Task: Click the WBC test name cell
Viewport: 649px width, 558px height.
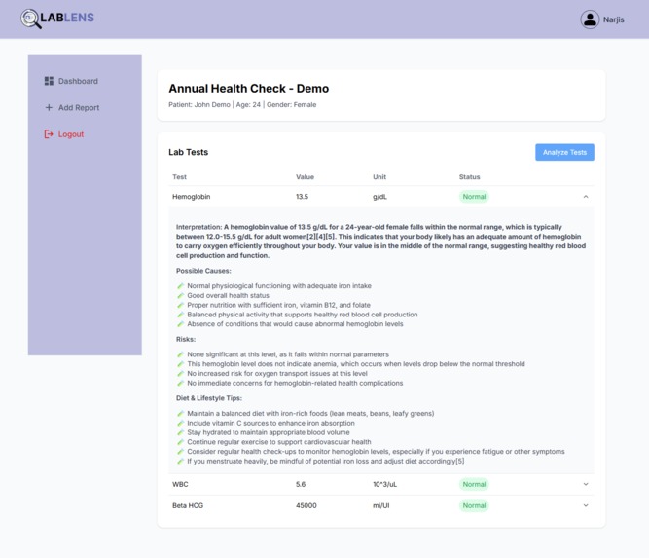Action: 180,484
